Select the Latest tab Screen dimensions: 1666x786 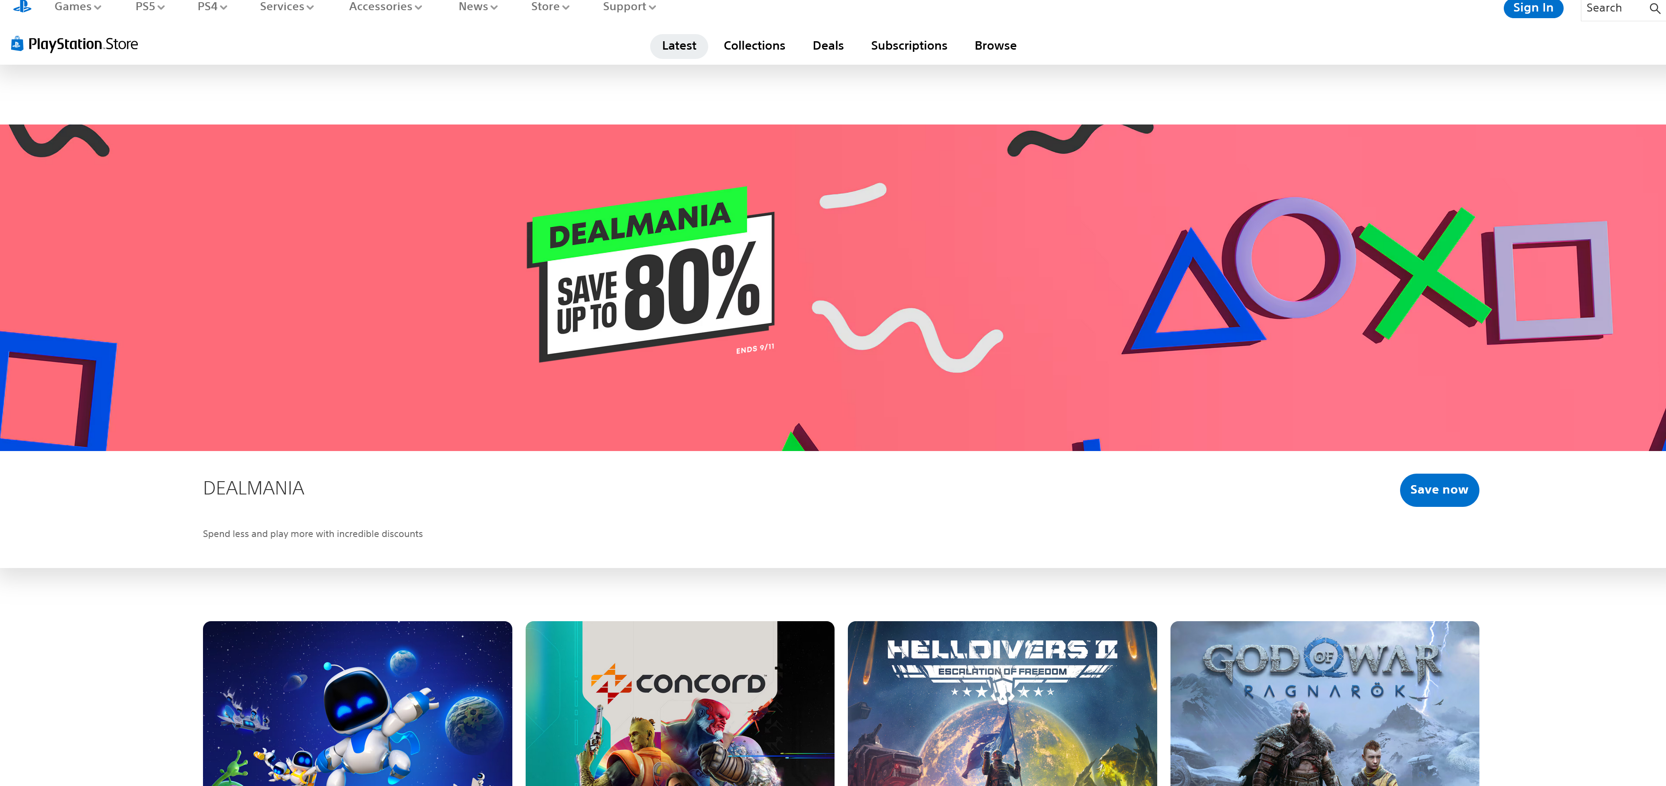679,46
